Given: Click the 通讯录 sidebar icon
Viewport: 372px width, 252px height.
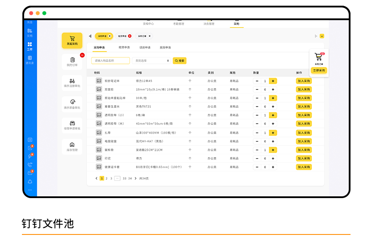Looking at the screenshot, I should point(30,60).
